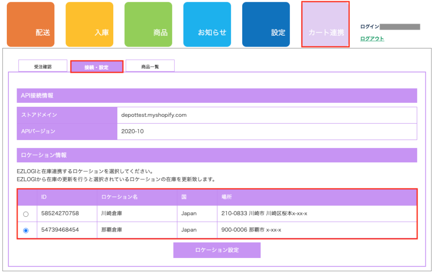Open the カート連携 tile
The height and width of the screenshot is (278, 436).
[325, 25]
